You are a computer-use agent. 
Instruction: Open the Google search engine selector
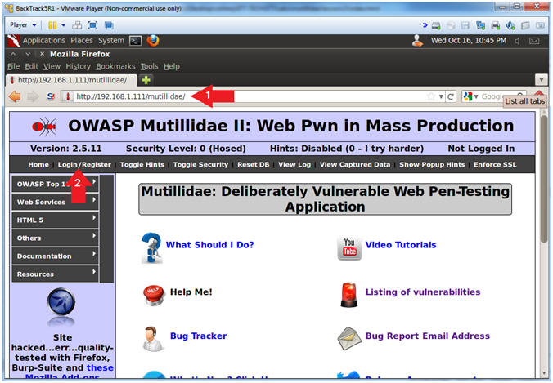click(470, 96)
